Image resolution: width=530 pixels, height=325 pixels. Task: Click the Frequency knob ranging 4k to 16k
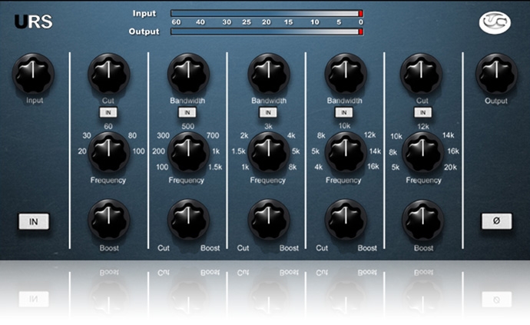click(345, 151)
